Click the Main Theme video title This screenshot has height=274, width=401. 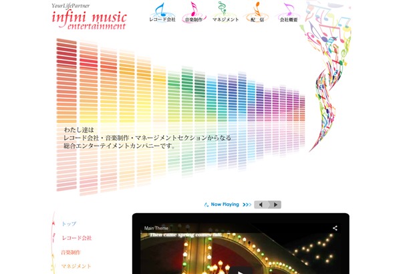(156, 228)
